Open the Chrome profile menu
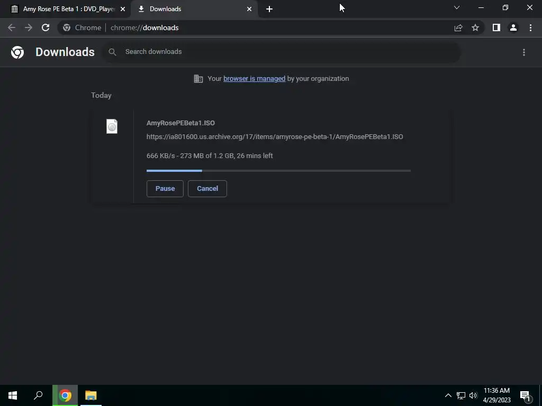Viewport: 542px width, 406px height. (513, 27)
